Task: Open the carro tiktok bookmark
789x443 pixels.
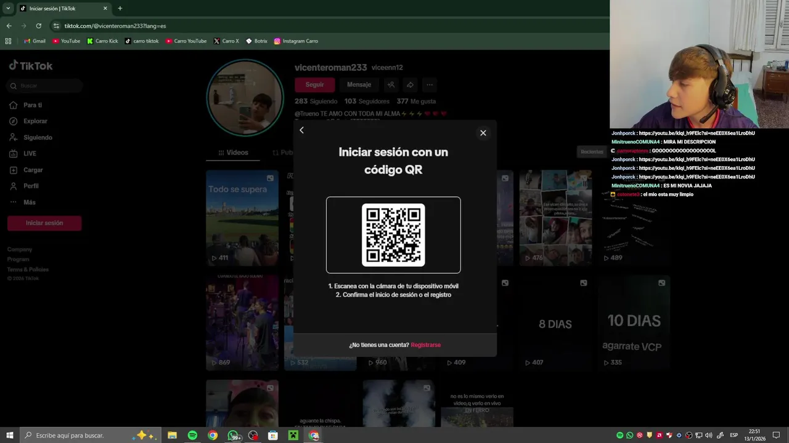Action: [142, 41]
